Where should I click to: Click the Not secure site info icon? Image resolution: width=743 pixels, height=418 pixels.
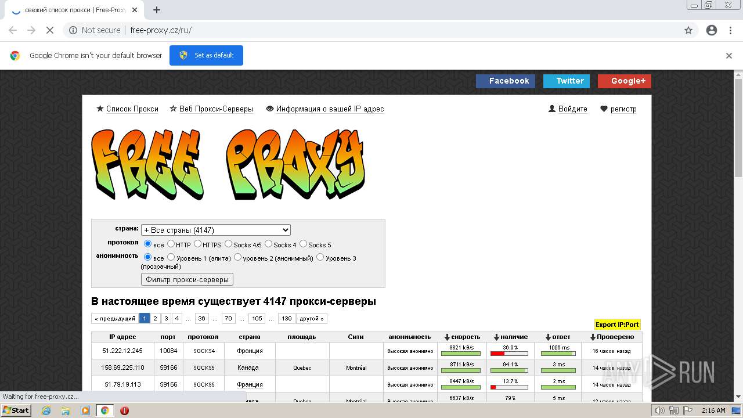coord(73,30)
